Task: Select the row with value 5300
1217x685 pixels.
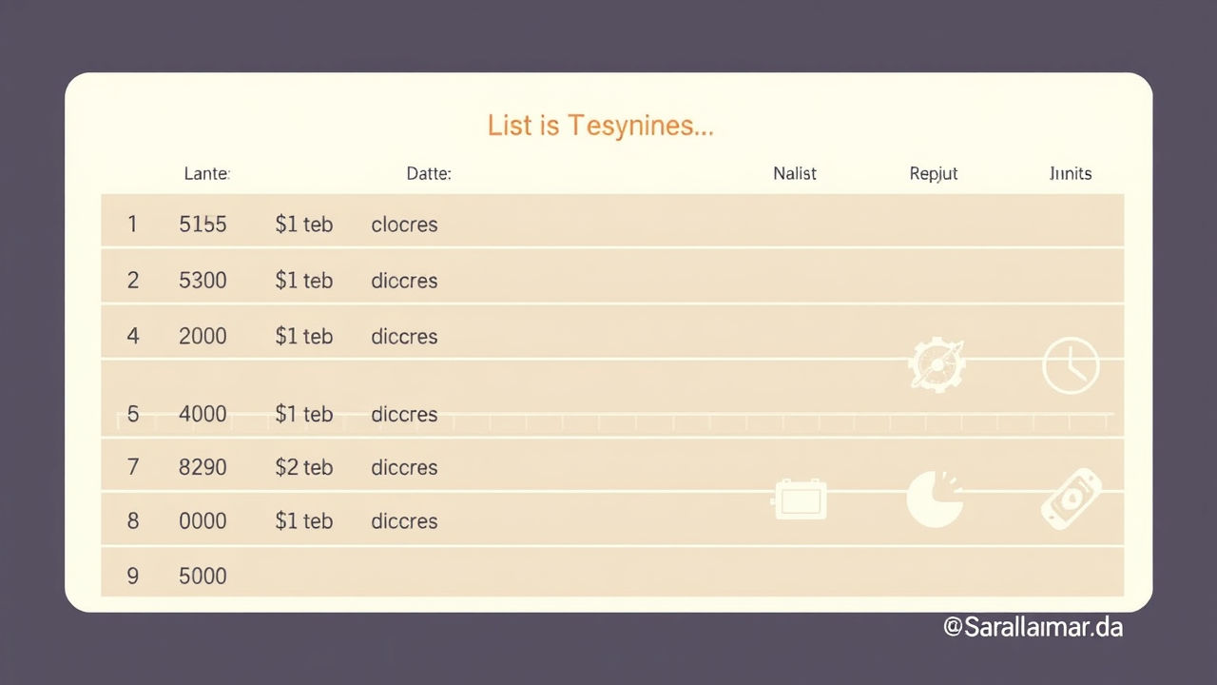Action: pos(203,281)
